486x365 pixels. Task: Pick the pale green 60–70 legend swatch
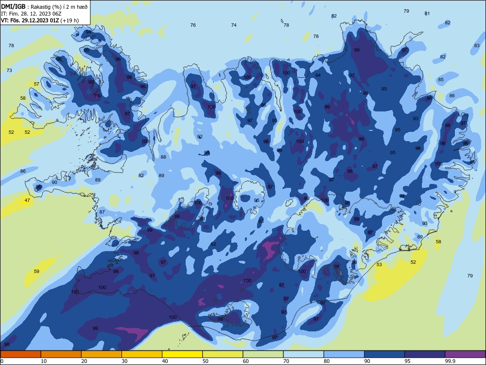coord(263,354)
